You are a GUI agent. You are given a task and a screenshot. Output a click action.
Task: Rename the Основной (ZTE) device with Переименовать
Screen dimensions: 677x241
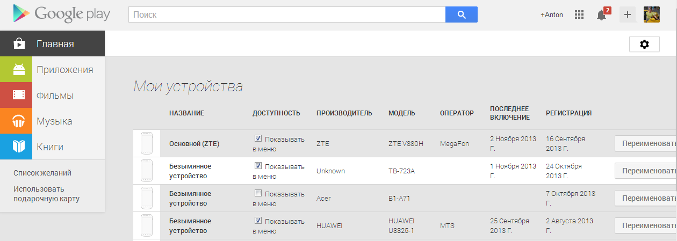pyautogui.click(x=646, y=144)
